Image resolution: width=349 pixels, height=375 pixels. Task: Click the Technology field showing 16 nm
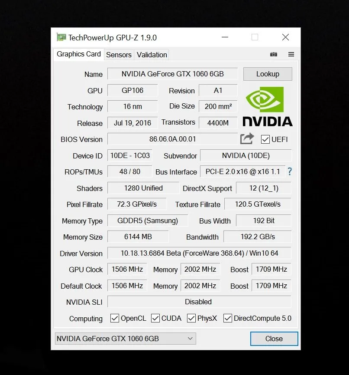pyautogui.click(x=132, y=106)
